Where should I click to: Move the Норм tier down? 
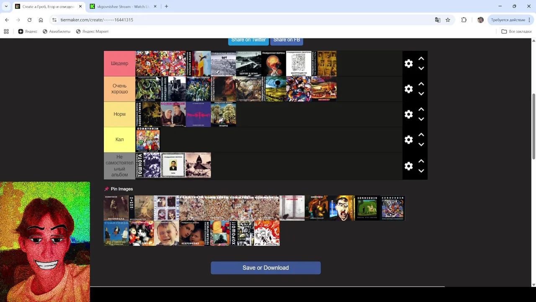(x=421, y=119)
